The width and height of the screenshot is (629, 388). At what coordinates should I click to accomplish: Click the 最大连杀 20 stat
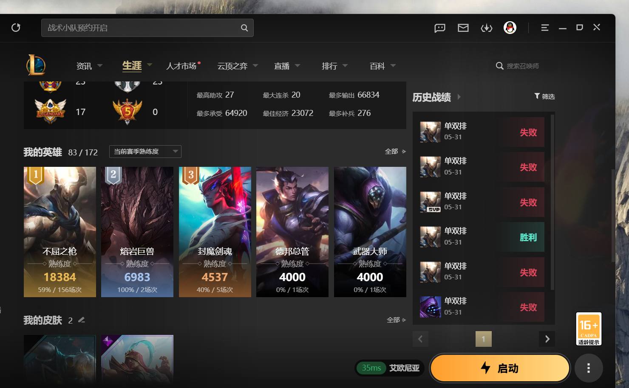281,95
